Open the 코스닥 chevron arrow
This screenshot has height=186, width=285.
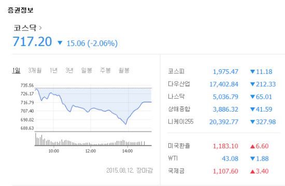40,28
